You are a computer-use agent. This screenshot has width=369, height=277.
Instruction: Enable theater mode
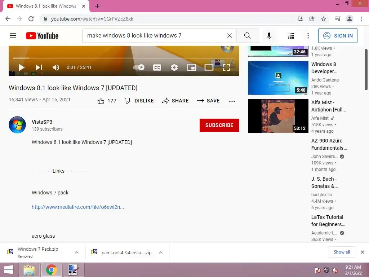pyautogui.click(x=209, y=67)
